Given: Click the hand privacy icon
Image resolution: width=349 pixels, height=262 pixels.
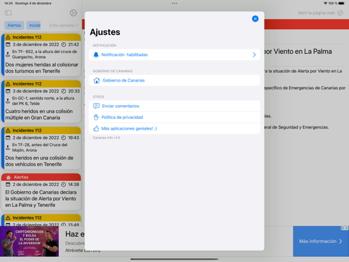Looking at the screenshot, I should [x=96, y=117].
